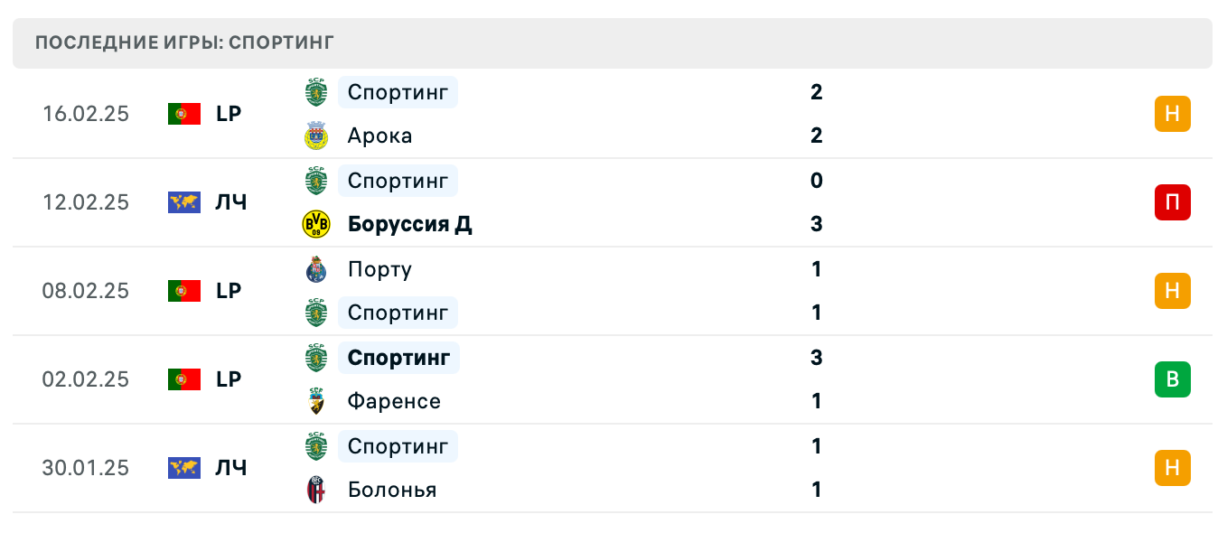Click the Champions League globe icon for 12.02.25
This screenshot has height=533, width=1227.
tap(183, 202)
